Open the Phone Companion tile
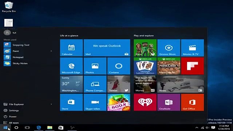 [95, 84]
